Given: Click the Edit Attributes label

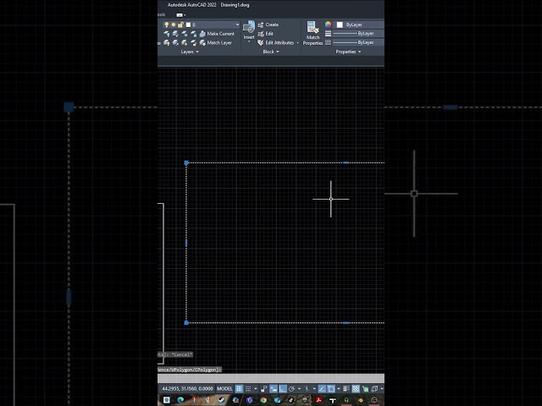Looking at the screenshot, I should [279, 43].
